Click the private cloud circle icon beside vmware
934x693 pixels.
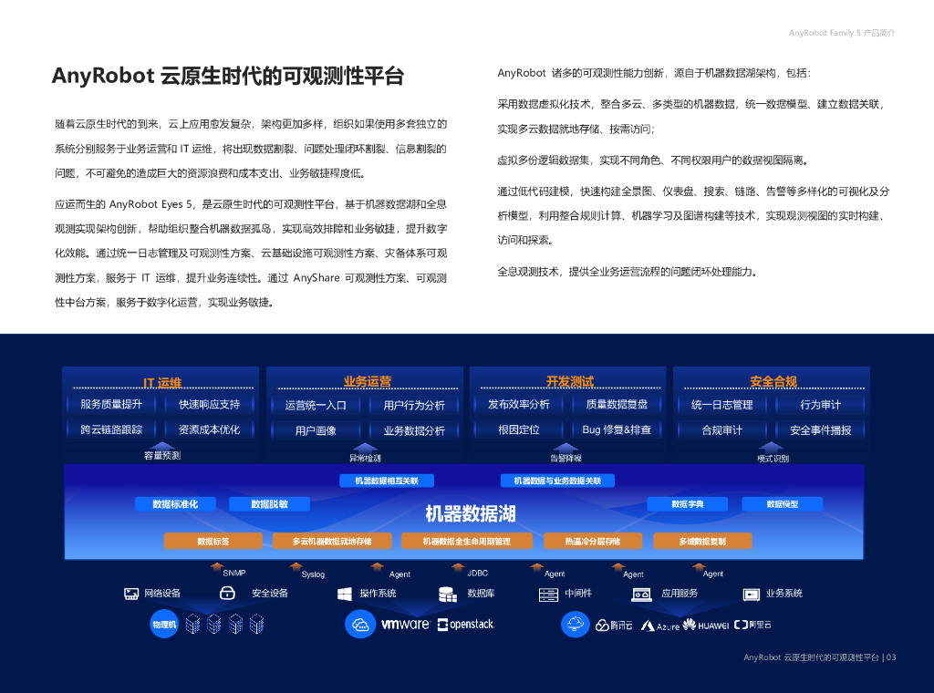click(x=359, y=625)
